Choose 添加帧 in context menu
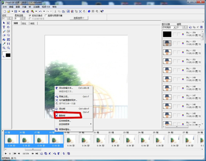The width and height of the screenshot is (206, 161). coord(73,109)
